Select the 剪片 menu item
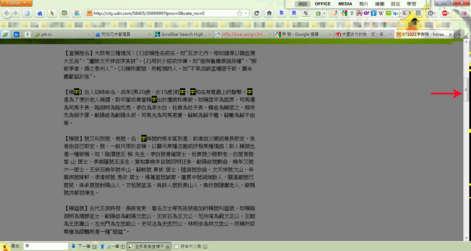Image resolution: width=471 pixels, height=251 pixels. pos(363,4)
